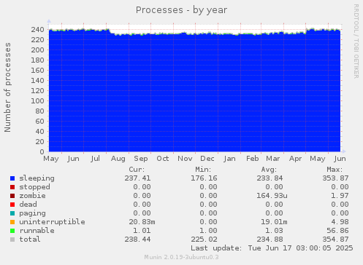Image resolution: width=363 pixels, height=265 pixels.
Task: Click the 'Apr' x-axis month label
Action: (295, 159)
